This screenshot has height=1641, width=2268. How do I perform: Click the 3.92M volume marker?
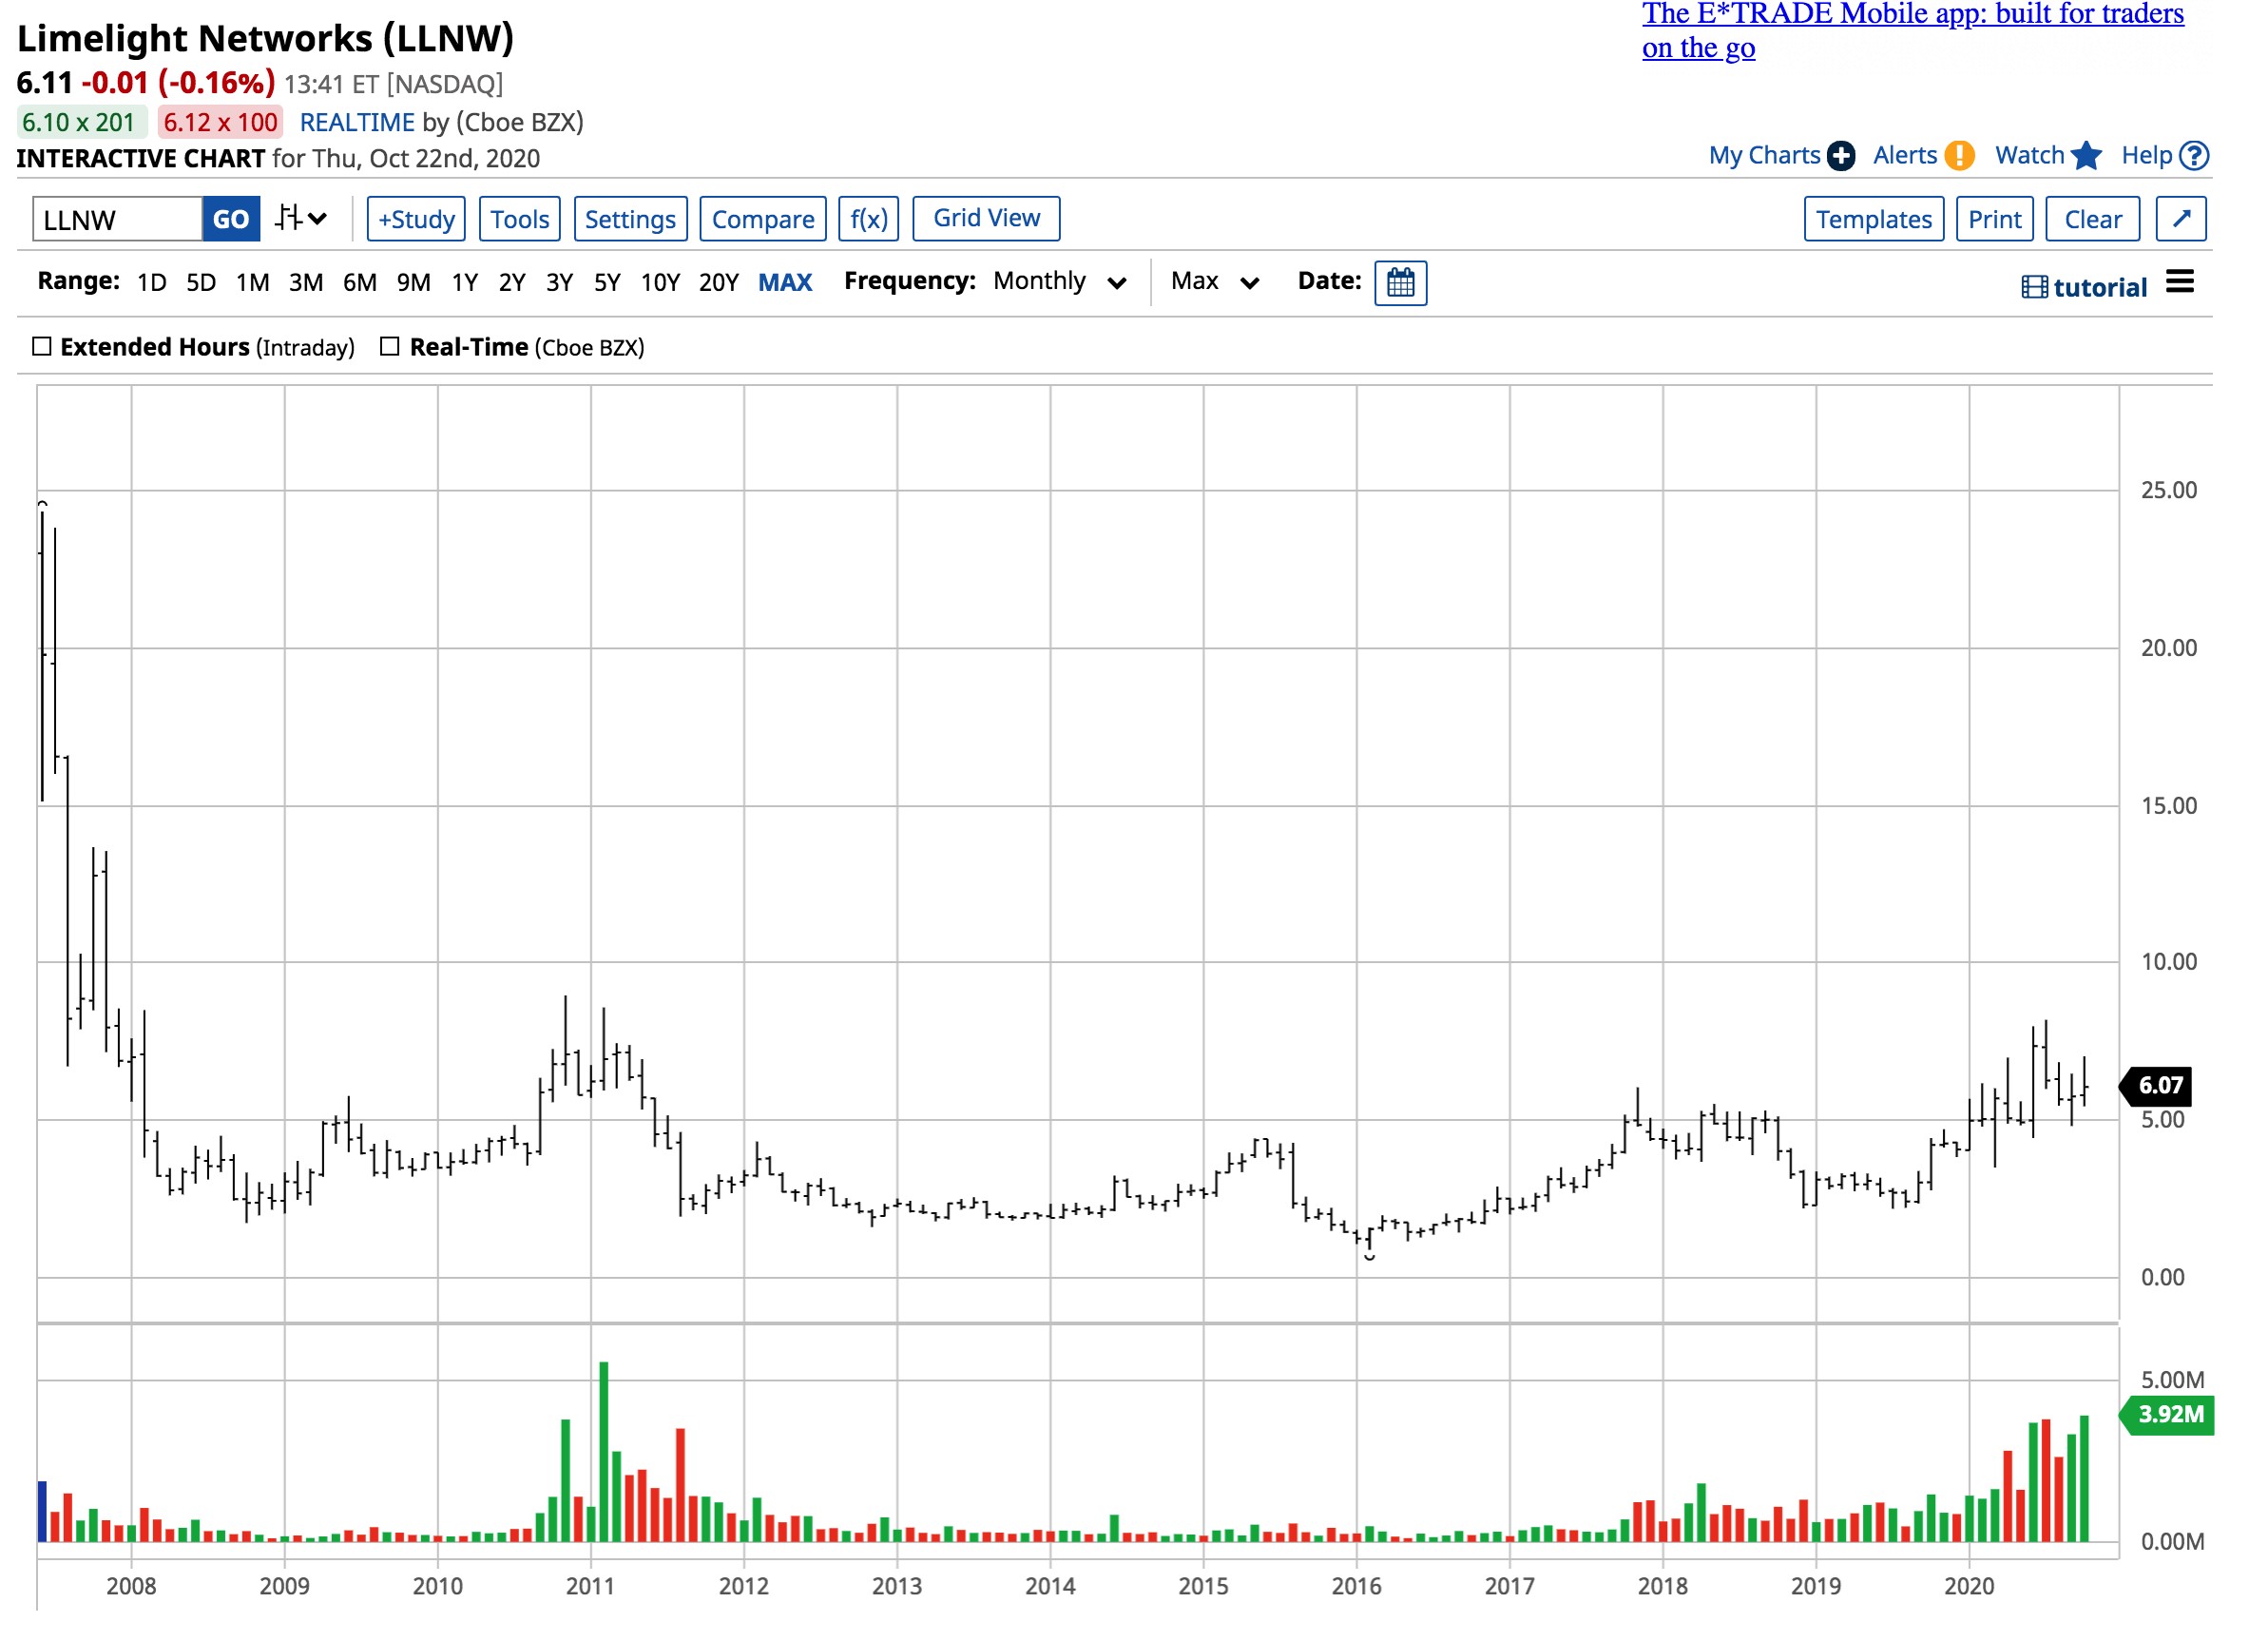[x=2167, y=1415]
